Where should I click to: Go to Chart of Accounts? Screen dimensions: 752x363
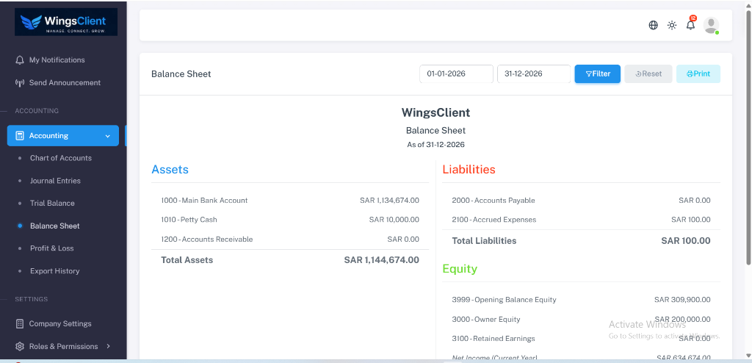[x=60, y=158]
